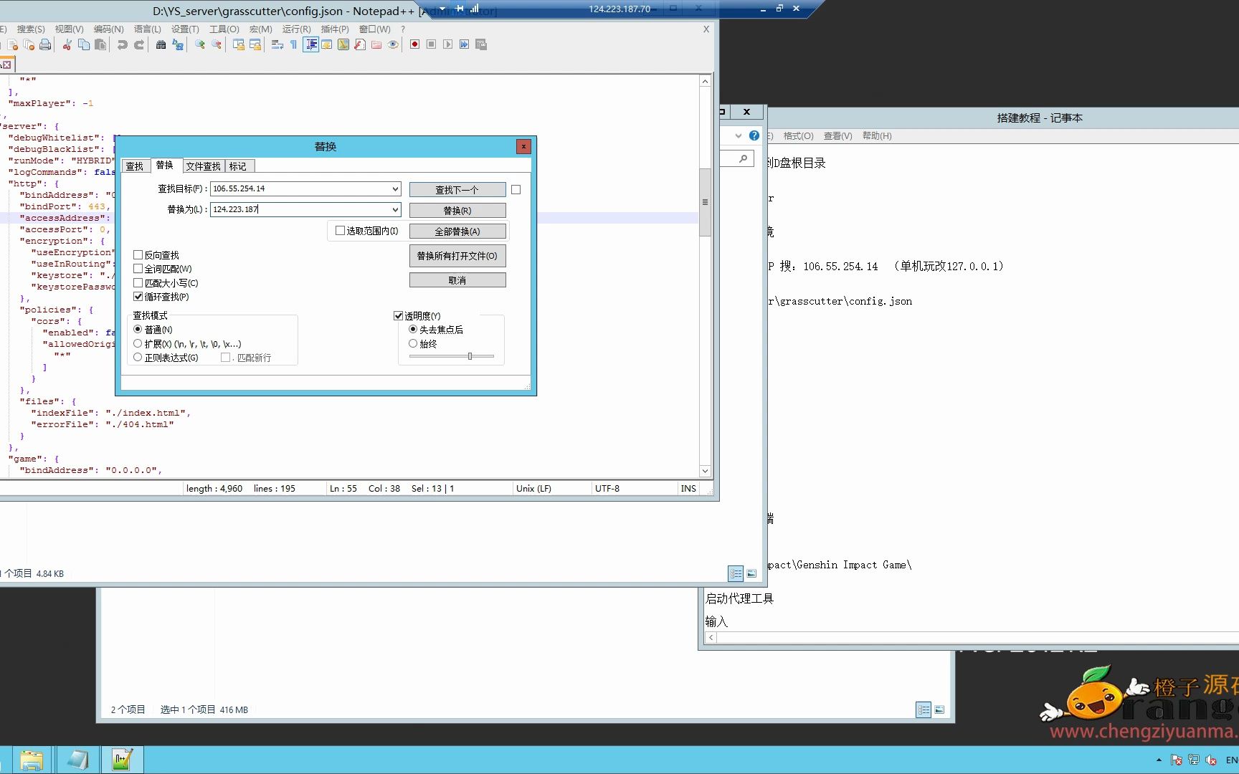Switch to details view icon in the lower Explorer window
1239x774 pixels.
click(924, 709)
